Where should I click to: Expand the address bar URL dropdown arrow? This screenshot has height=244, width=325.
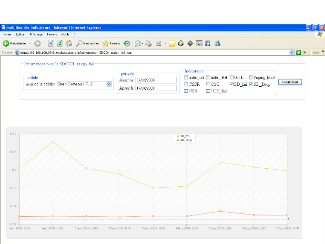292,52
